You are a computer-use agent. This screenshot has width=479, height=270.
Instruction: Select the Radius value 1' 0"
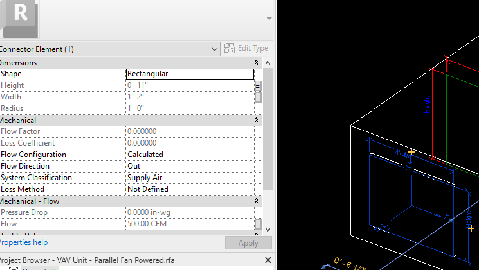(x=190, y=108)
